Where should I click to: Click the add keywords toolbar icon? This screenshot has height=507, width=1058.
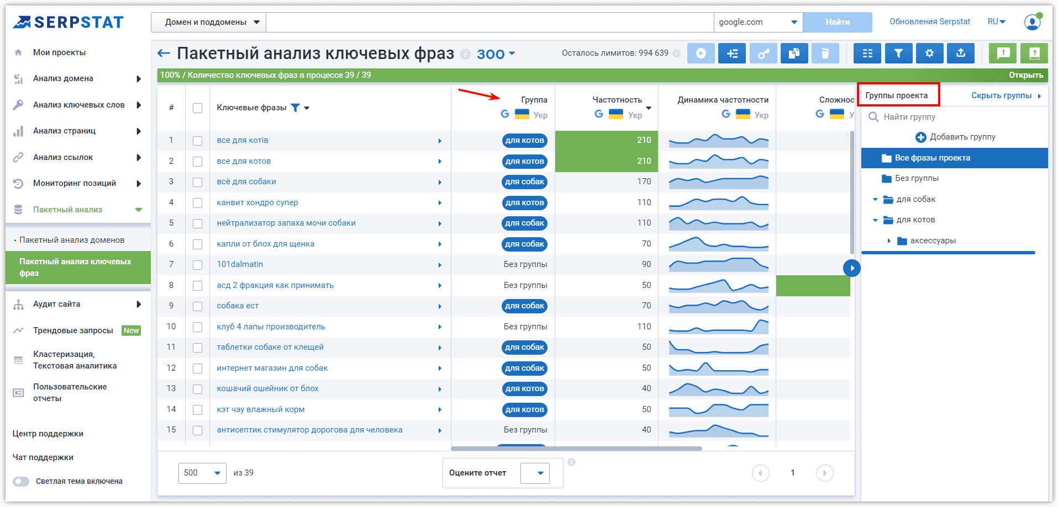(732, 54)
